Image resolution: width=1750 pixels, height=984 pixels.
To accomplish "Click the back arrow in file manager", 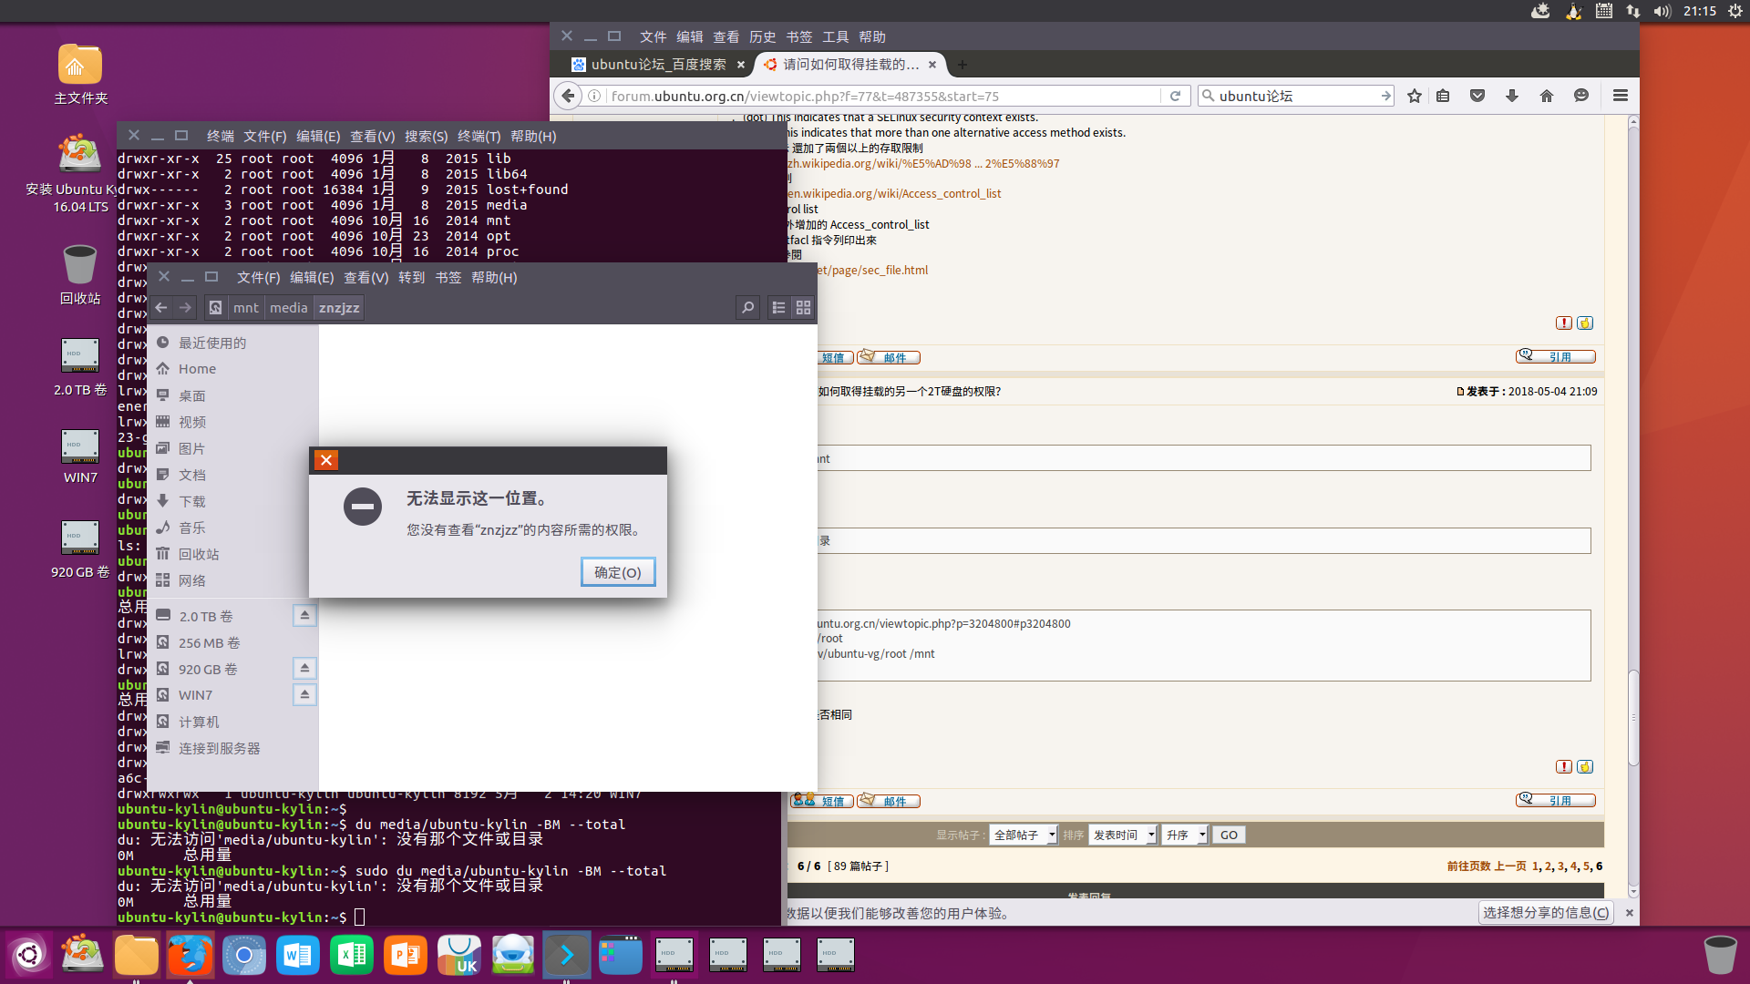I will click(161, 308).
